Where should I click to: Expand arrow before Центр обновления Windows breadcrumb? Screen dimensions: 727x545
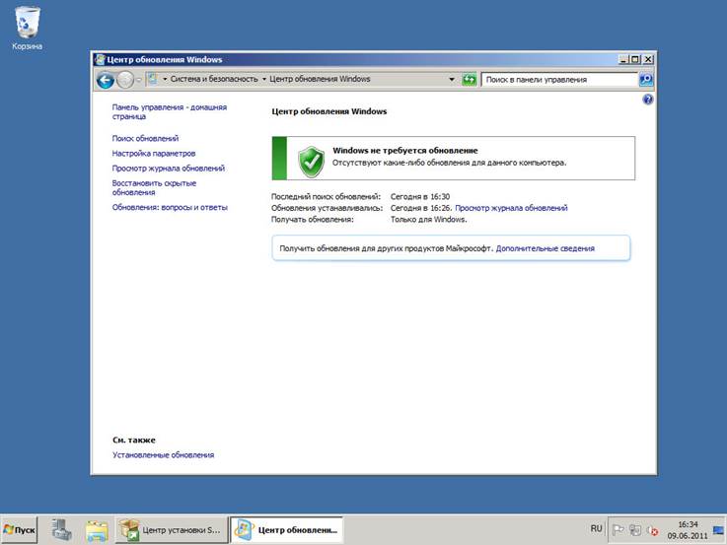(x=264, y=79)
